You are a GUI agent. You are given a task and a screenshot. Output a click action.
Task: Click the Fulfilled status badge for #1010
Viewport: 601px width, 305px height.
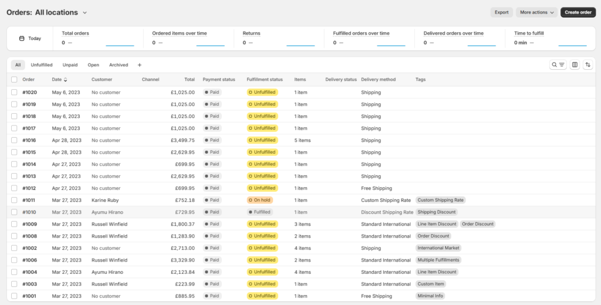tap(260, 212)
